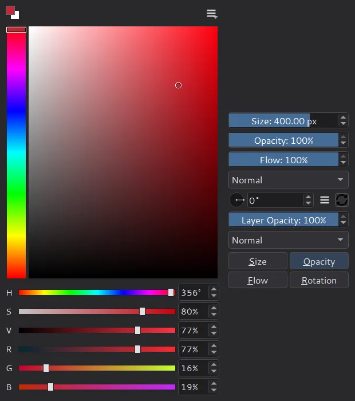Click the reset rotation refresh icon
This screenshot has height=401, width=355.
342,200
